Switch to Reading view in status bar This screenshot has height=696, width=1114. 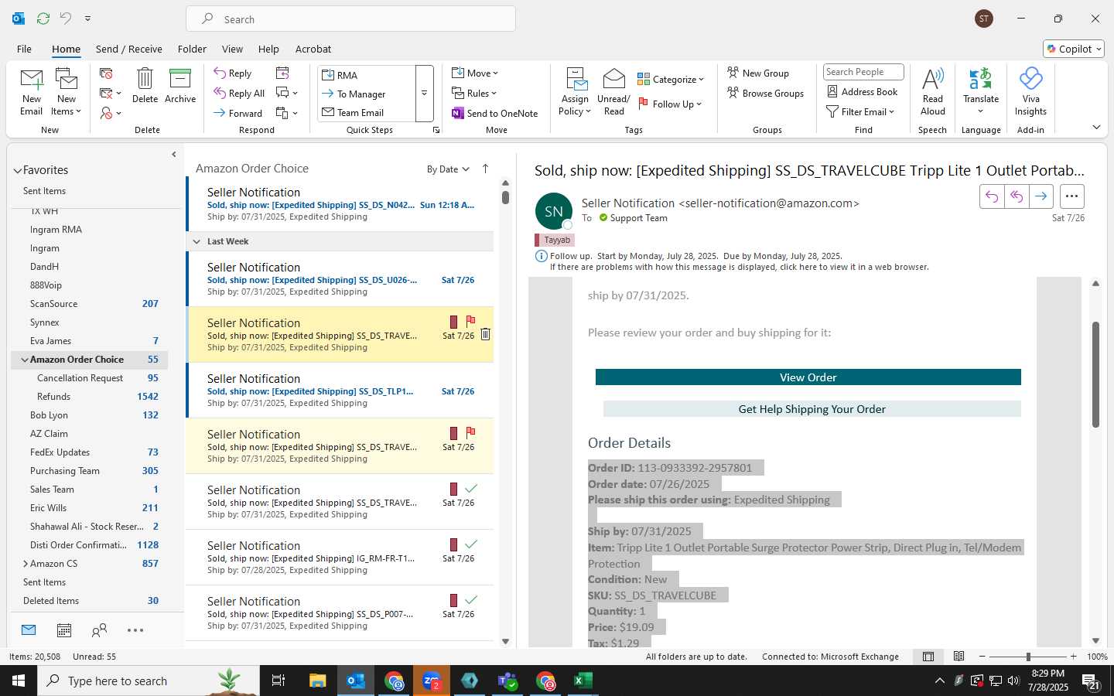pyautogui.click(x=959, y=657)
